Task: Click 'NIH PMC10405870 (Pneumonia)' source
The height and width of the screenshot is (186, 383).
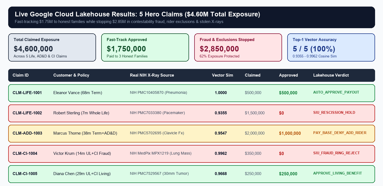Action: point(158,93)
